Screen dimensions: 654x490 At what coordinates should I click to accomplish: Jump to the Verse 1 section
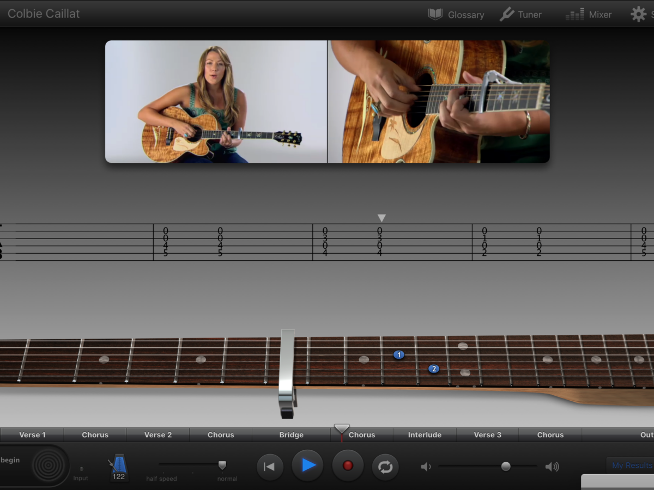click(x=33, y=435)
